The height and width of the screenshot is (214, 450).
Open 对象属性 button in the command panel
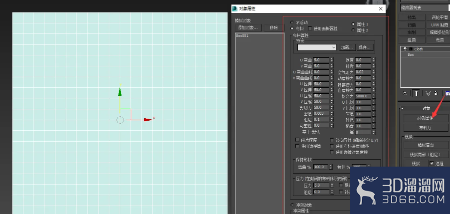(426, 118)
